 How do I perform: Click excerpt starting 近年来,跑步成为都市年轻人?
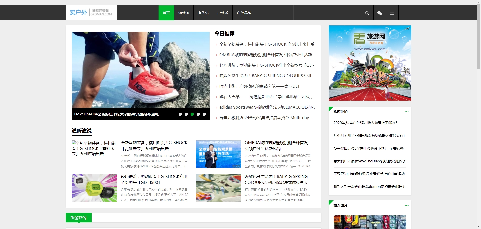coord(154,195)
